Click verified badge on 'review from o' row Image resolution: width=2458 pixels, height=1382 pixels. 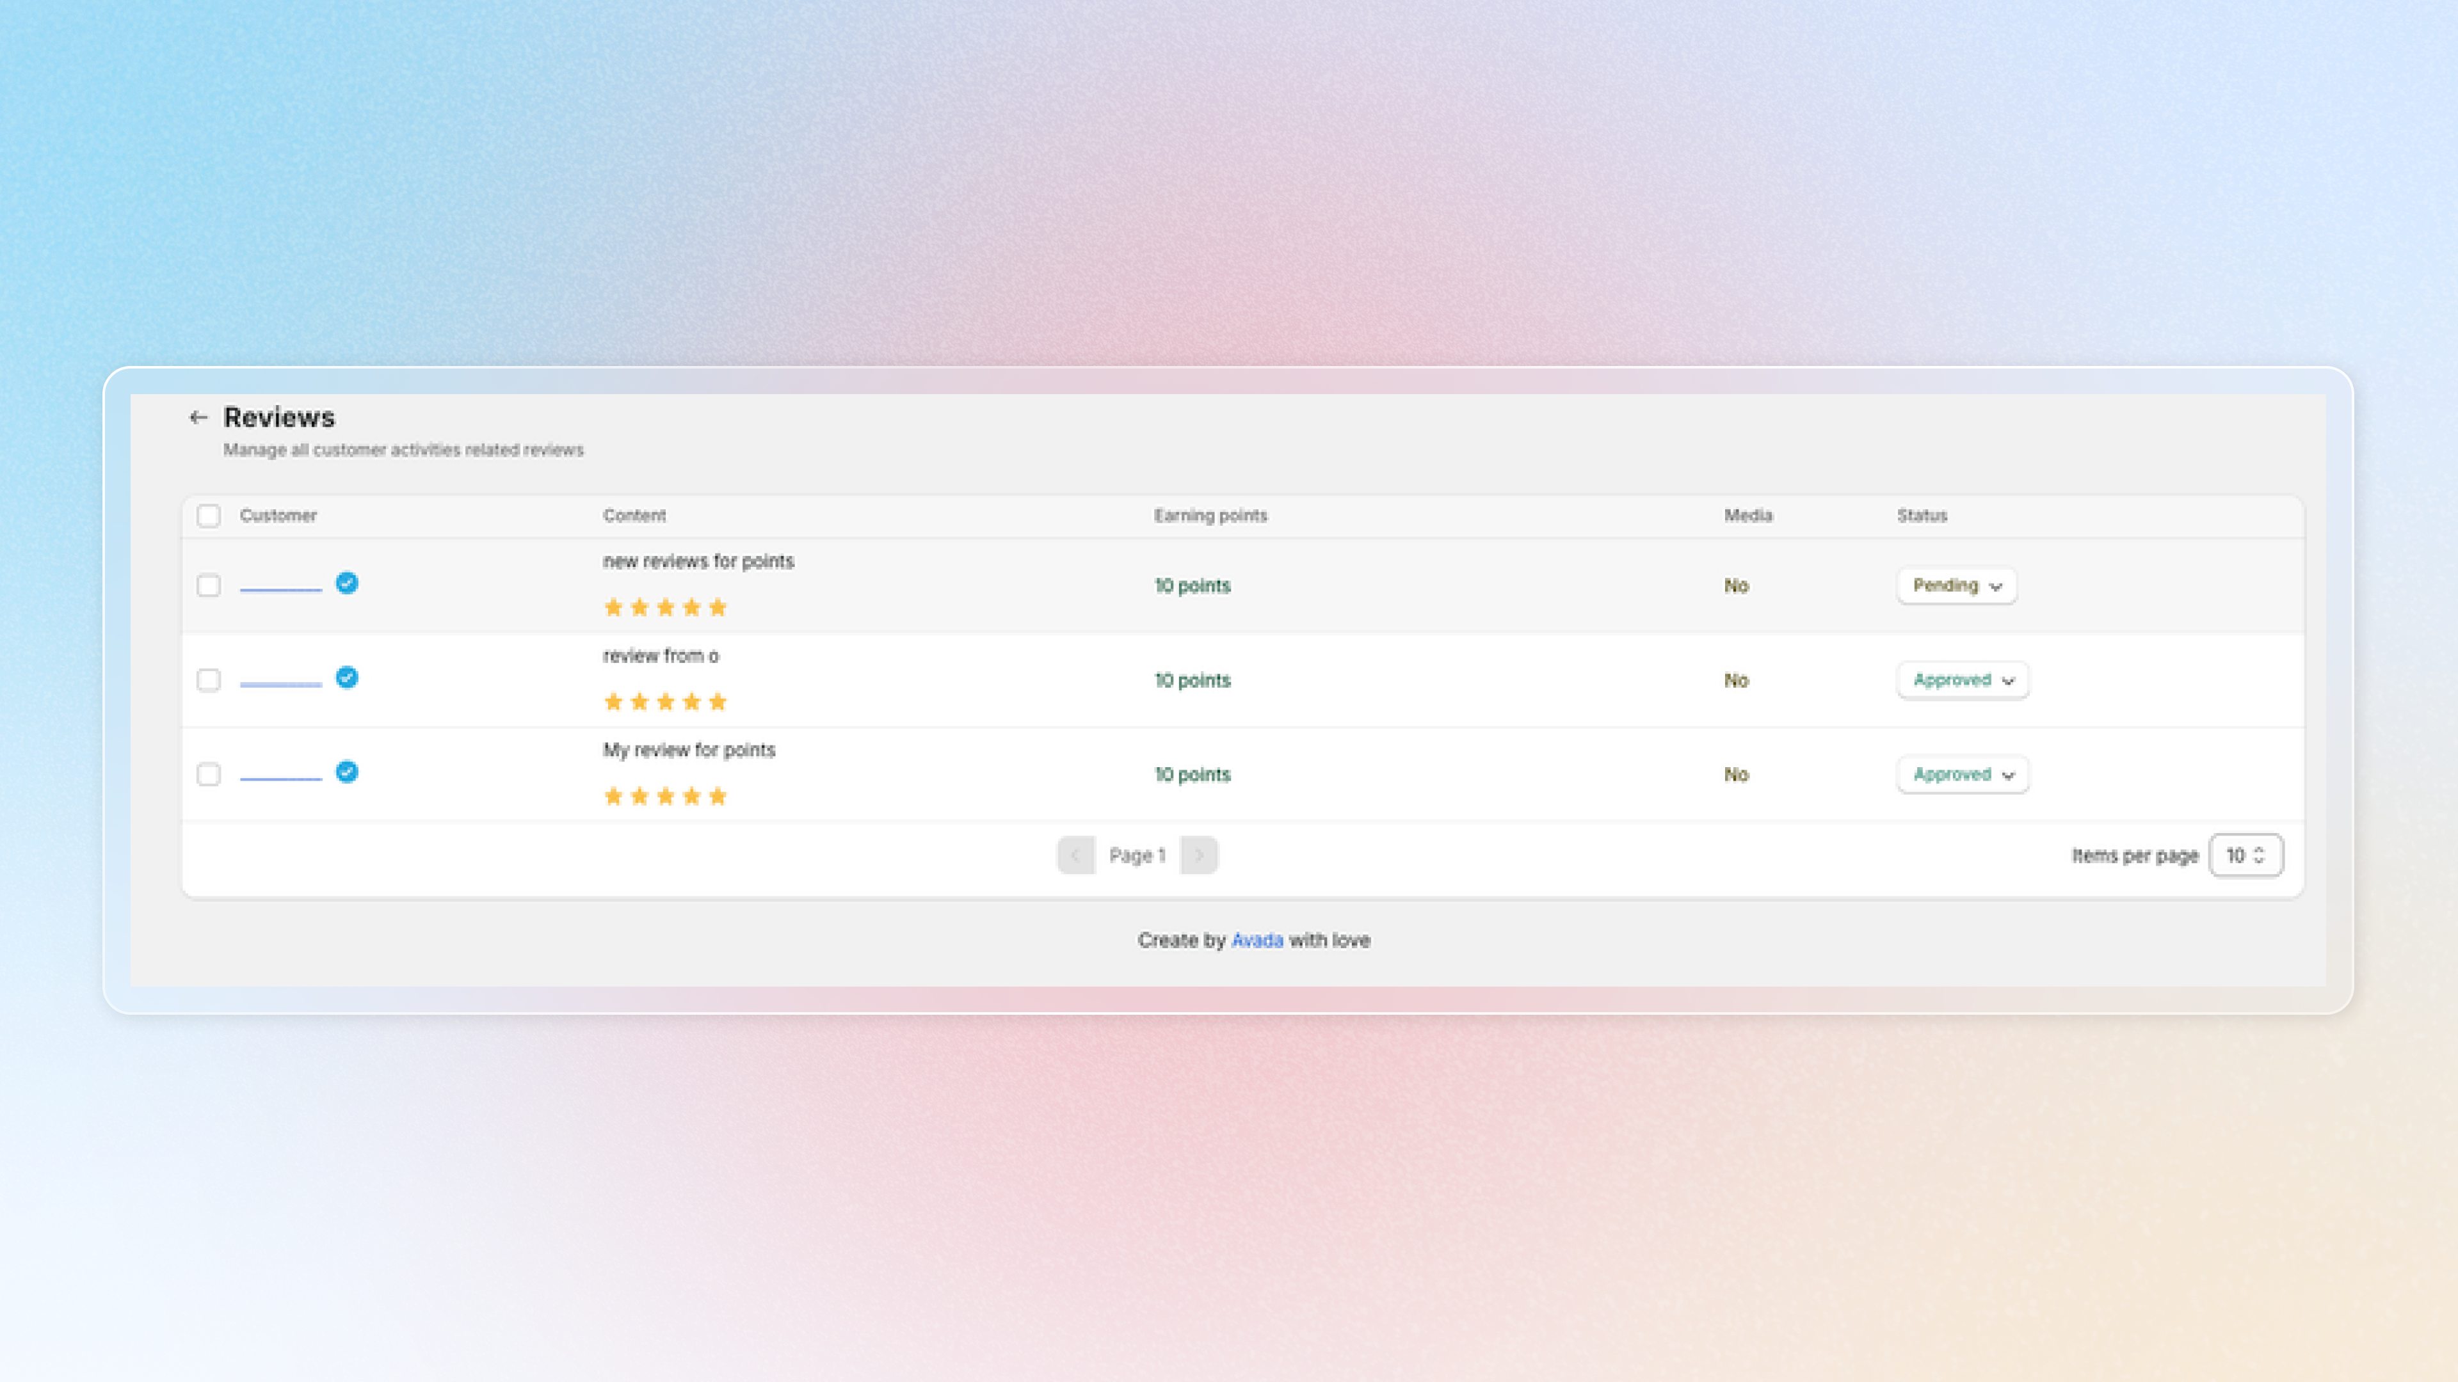click(348, 677)
